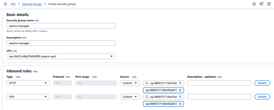Screen dimensions: 274x110
Task: Click the monitor-with-wrench icon at top right
Action: [269, 4]
